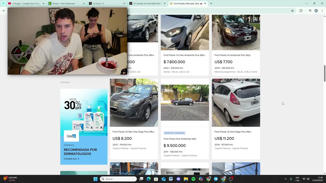This screenshot has height=183, width=326.
Task: Bookmark this page with the star icon
Action: pyautogui.click(x=292, y=11)
